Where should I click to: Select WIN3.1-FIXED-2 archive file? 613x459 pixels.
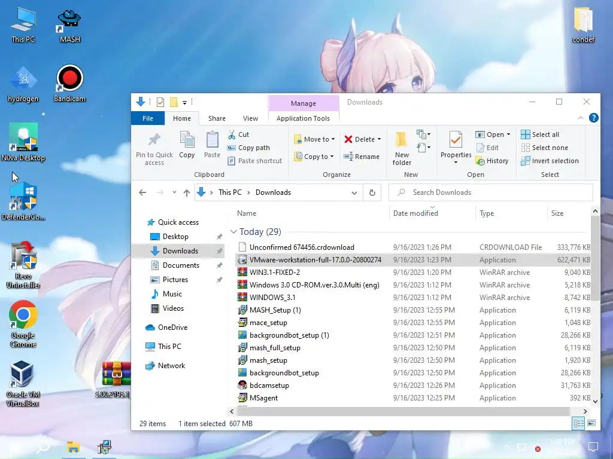274,273
